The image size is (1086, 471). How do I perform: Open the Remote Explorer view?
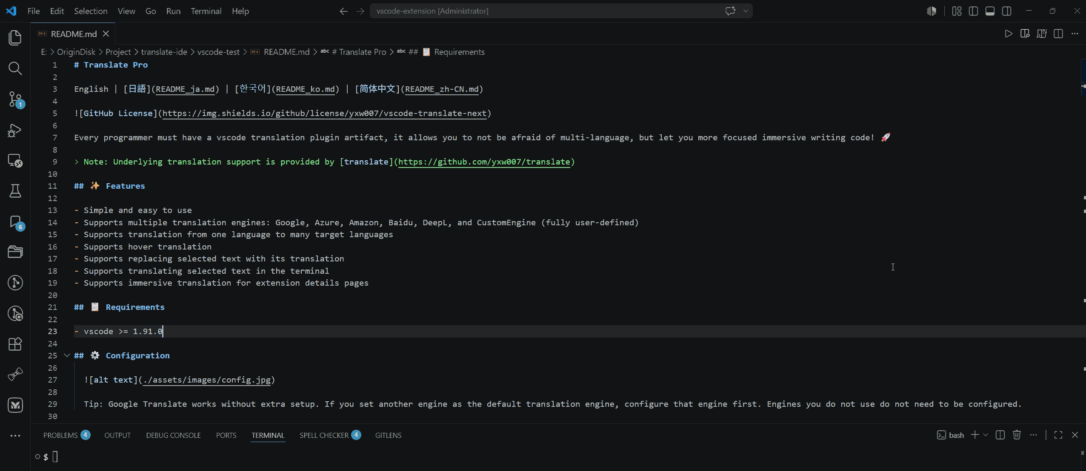pyautogui.click(x=15, y=161)
